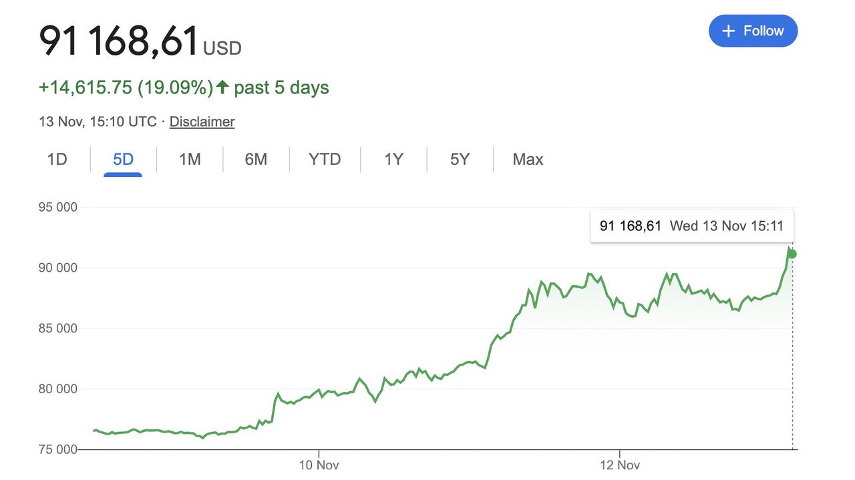Click the chart tooltip showing 91 168,61
This screenshot has width=855, height=480.
click(x=691, y=226)
